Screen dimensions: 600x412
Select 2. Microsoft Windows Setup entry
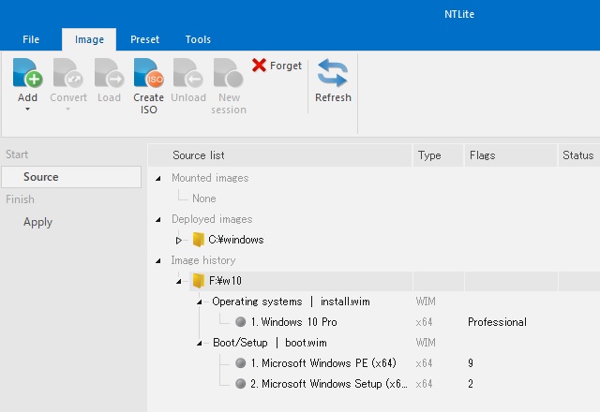pyautogui.click(x=329, y=383)
